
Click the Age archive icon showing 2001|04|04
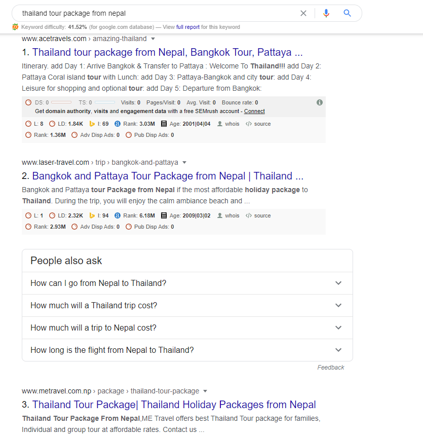164,124
